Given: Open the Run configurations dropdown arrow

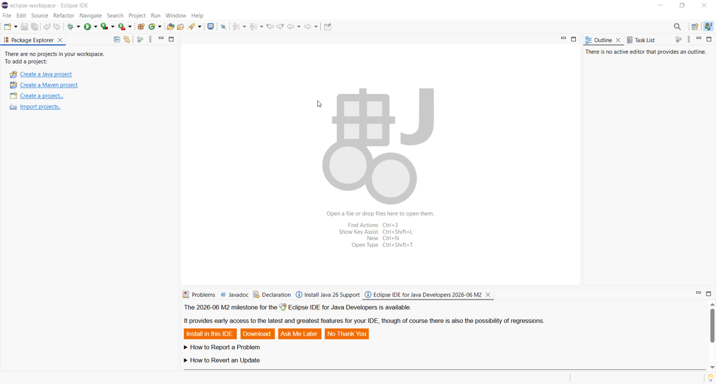Looking at the screenshot, I should [x=95, y=27].
